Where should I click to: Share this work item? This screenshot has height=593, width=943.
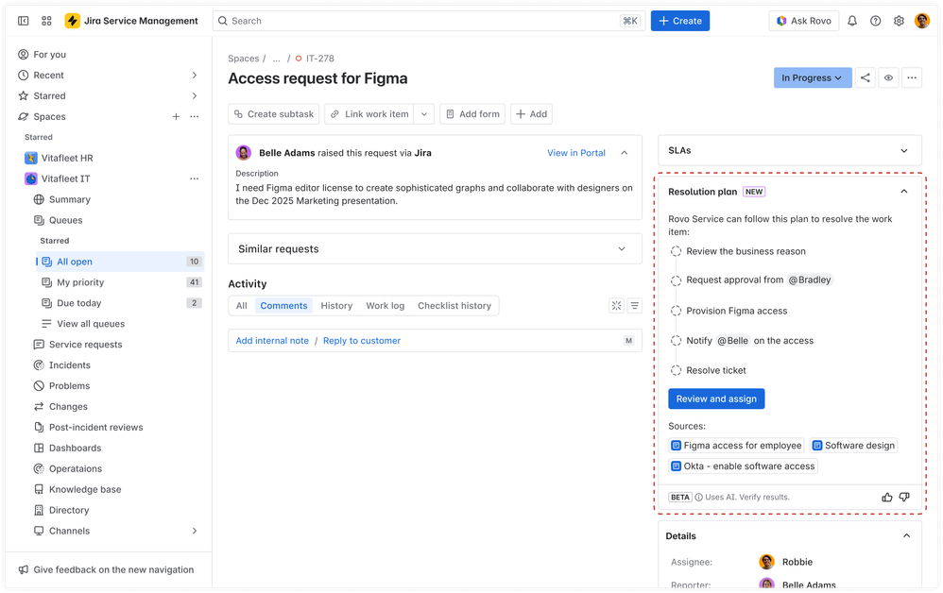(865, 77)
